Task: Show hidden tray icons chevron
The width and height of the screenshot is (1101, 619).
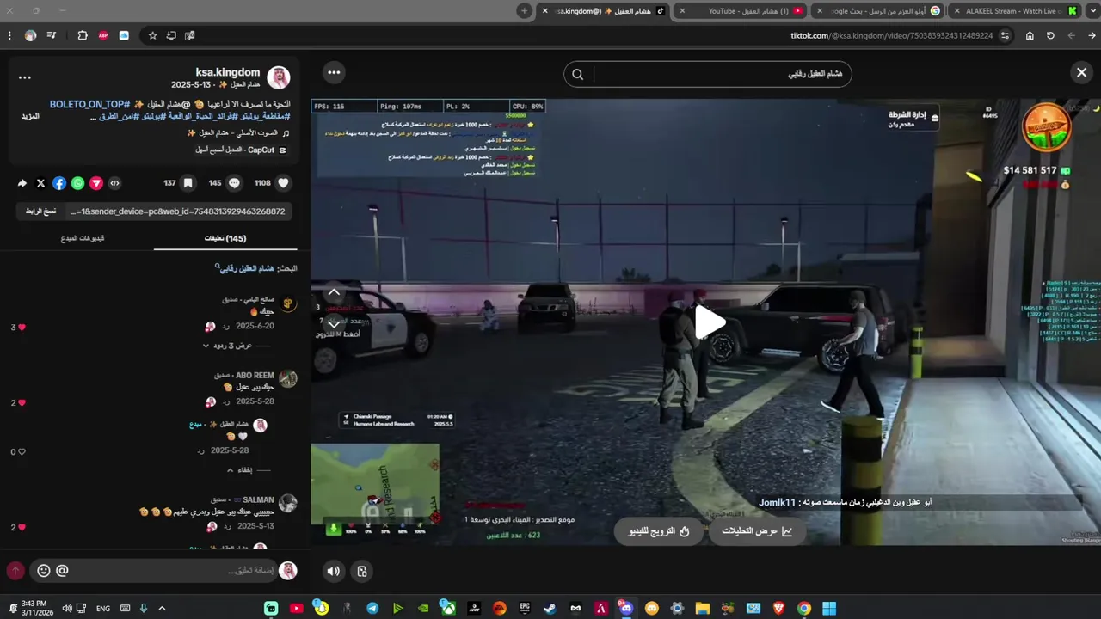Action: click(162, 609)
